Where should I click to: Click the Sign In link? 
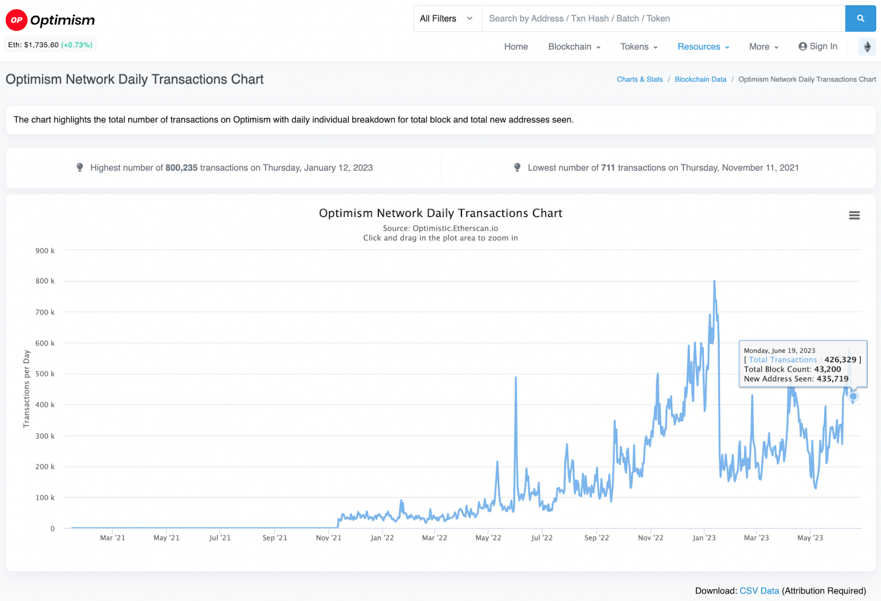pyautogui.click(x=818, y=47)
